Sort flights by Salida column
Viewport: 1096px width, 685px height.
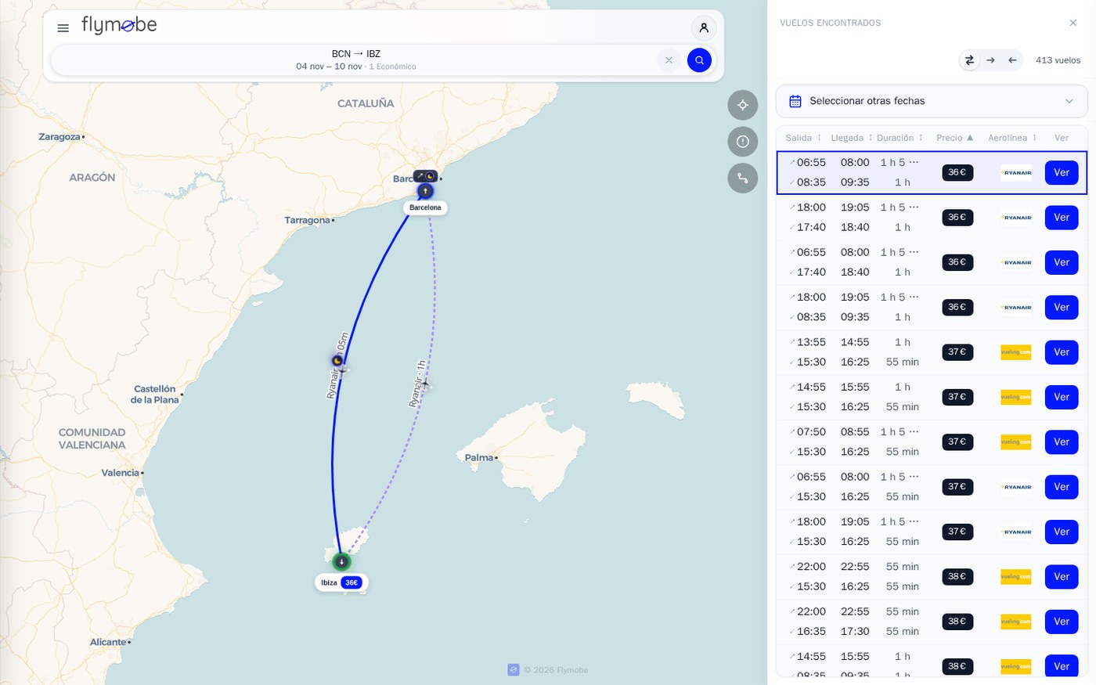(804, 138)
